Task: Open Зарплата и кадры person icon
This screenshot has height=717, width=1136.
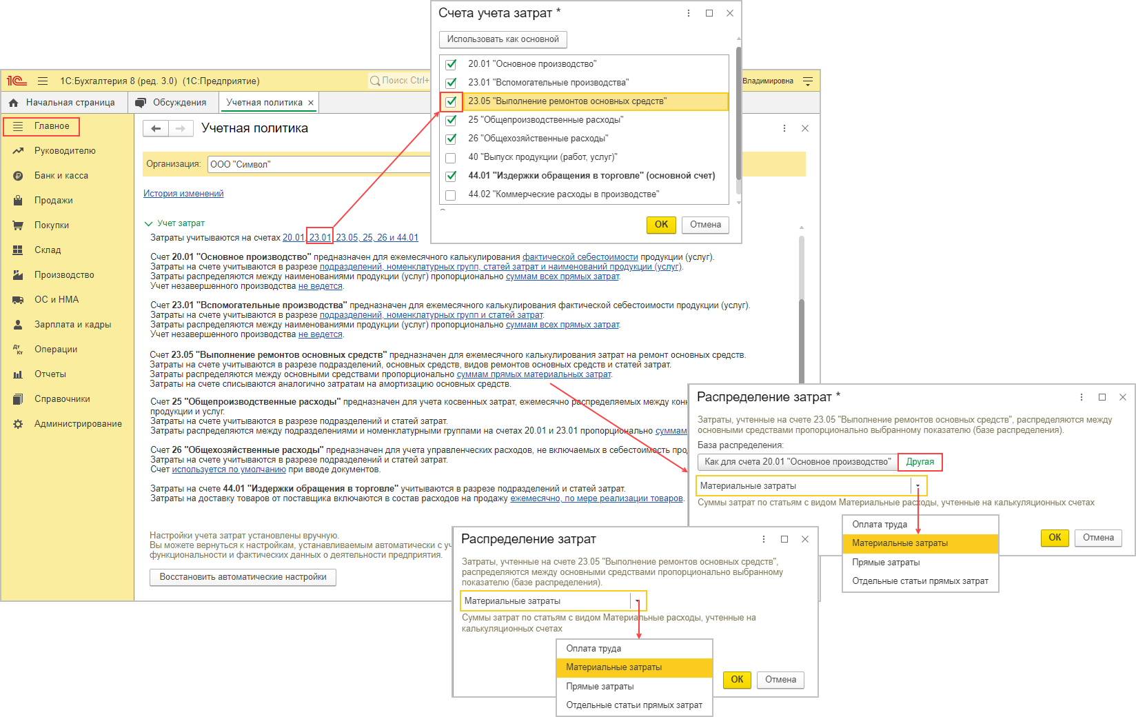Action: click(18, 325)
